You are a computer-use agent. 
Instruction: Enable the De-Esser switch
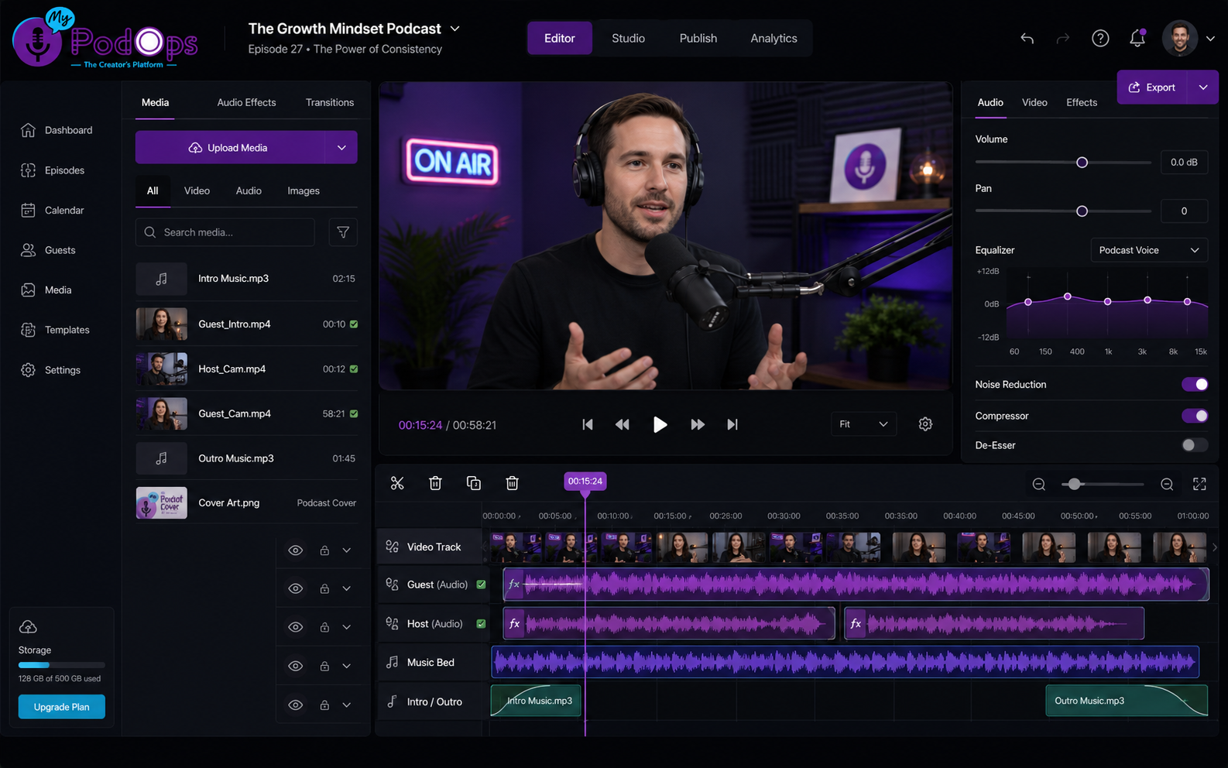[1195, 445]
